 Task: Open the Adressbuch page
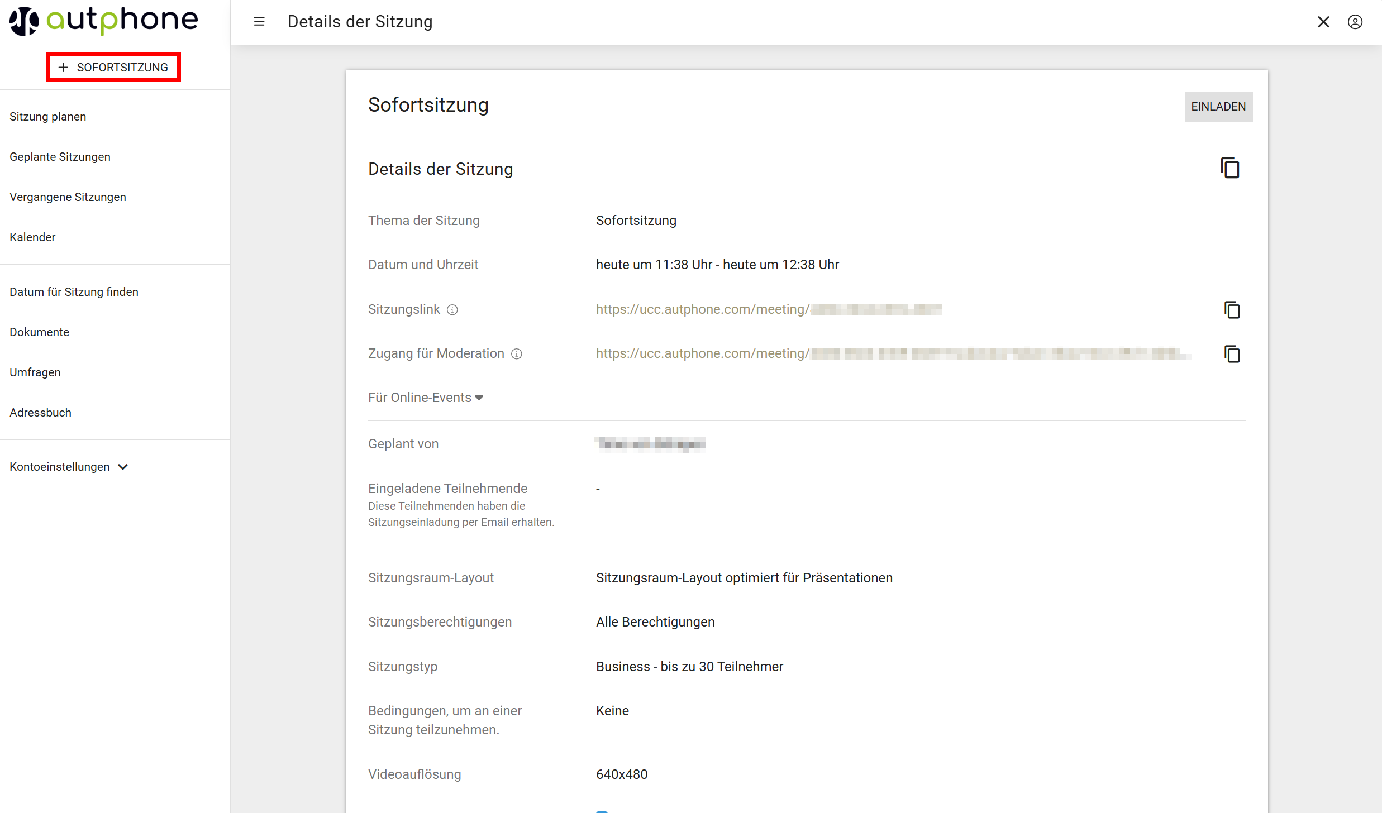click(41, 413)
